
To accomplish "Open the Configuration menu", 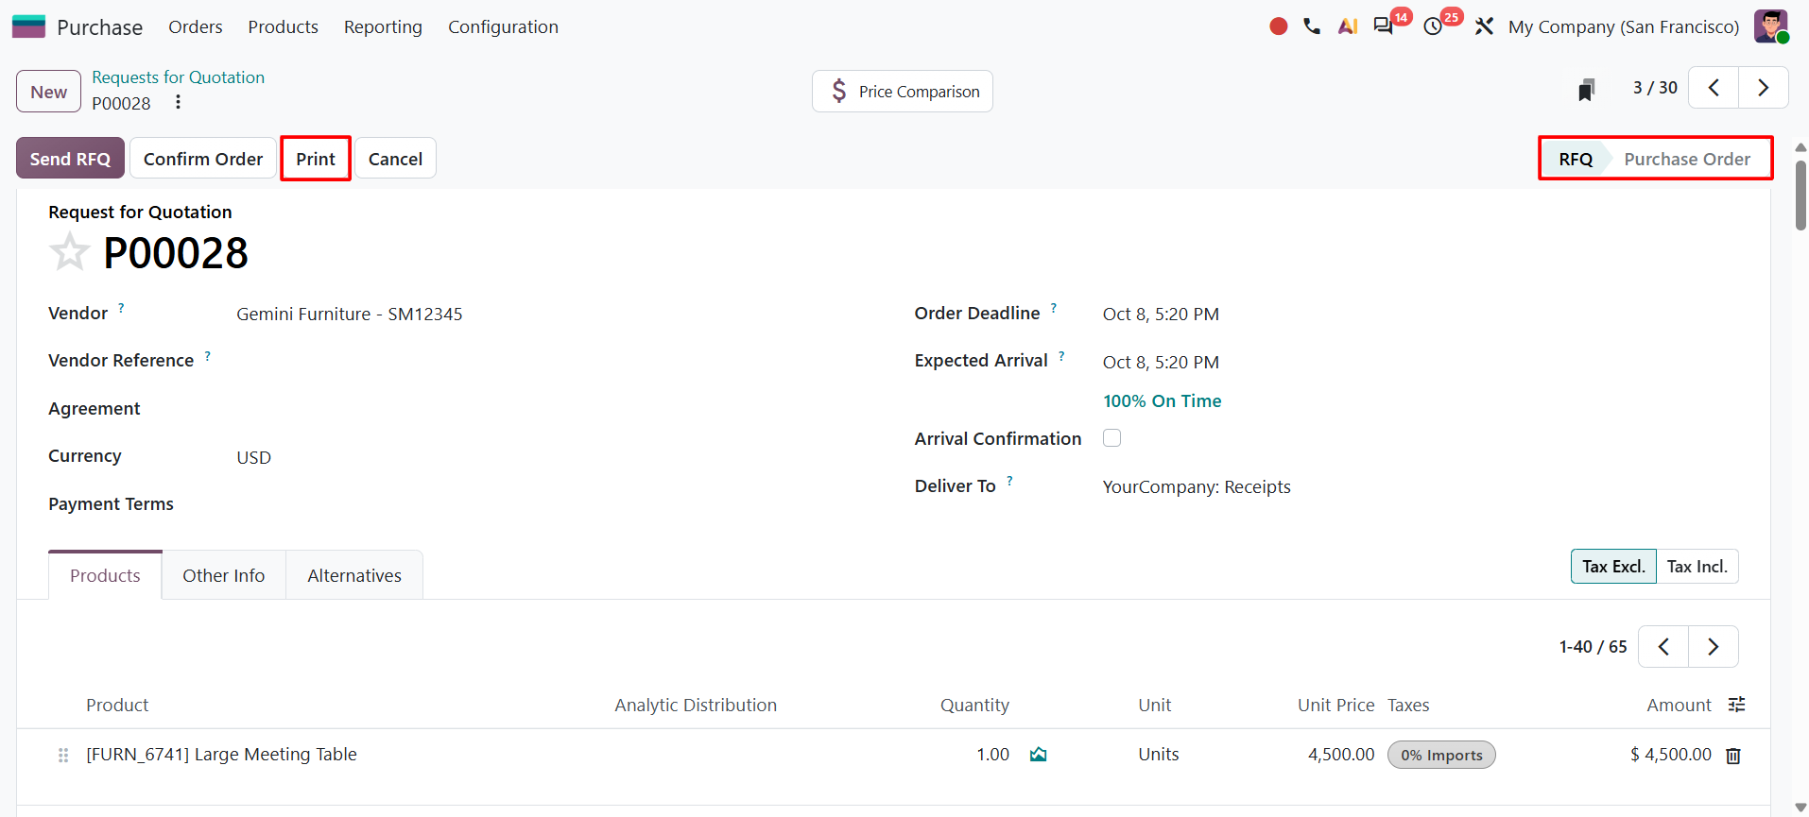I will (503, 26).
